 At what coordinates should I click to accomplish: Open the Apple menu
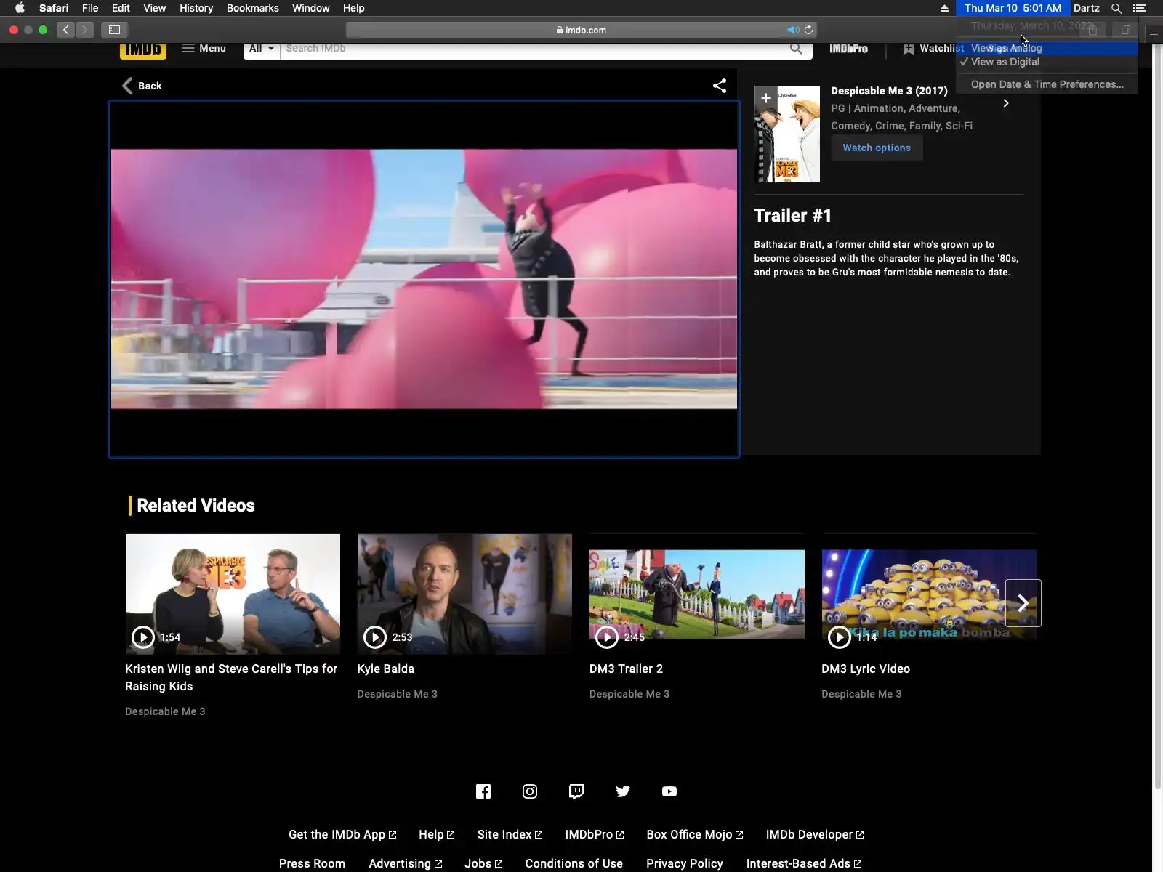pos(20,8)
